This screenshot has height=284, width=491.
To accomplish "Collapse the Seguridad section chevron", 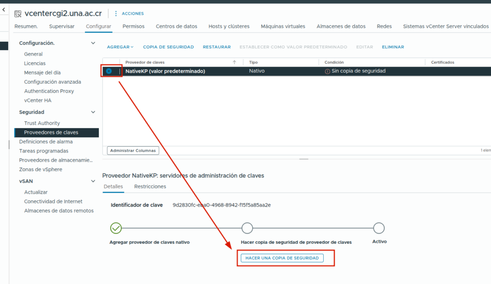I will (x=93, y=112).
